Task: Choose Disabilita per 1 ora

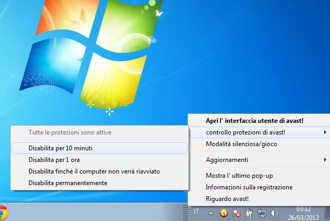Action: point(100,160)
